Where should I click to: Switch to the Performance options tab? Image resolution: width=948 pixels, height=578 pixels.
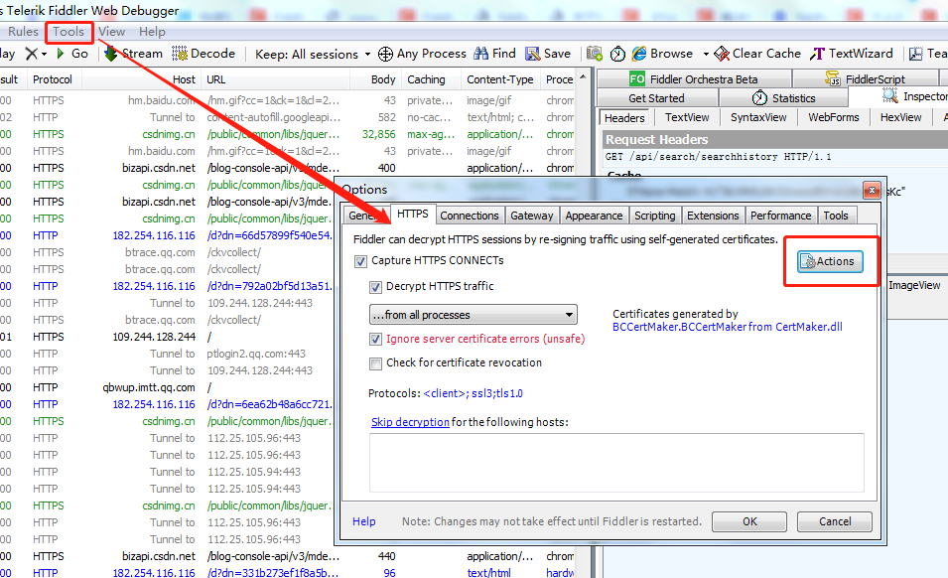pos(780,216)
